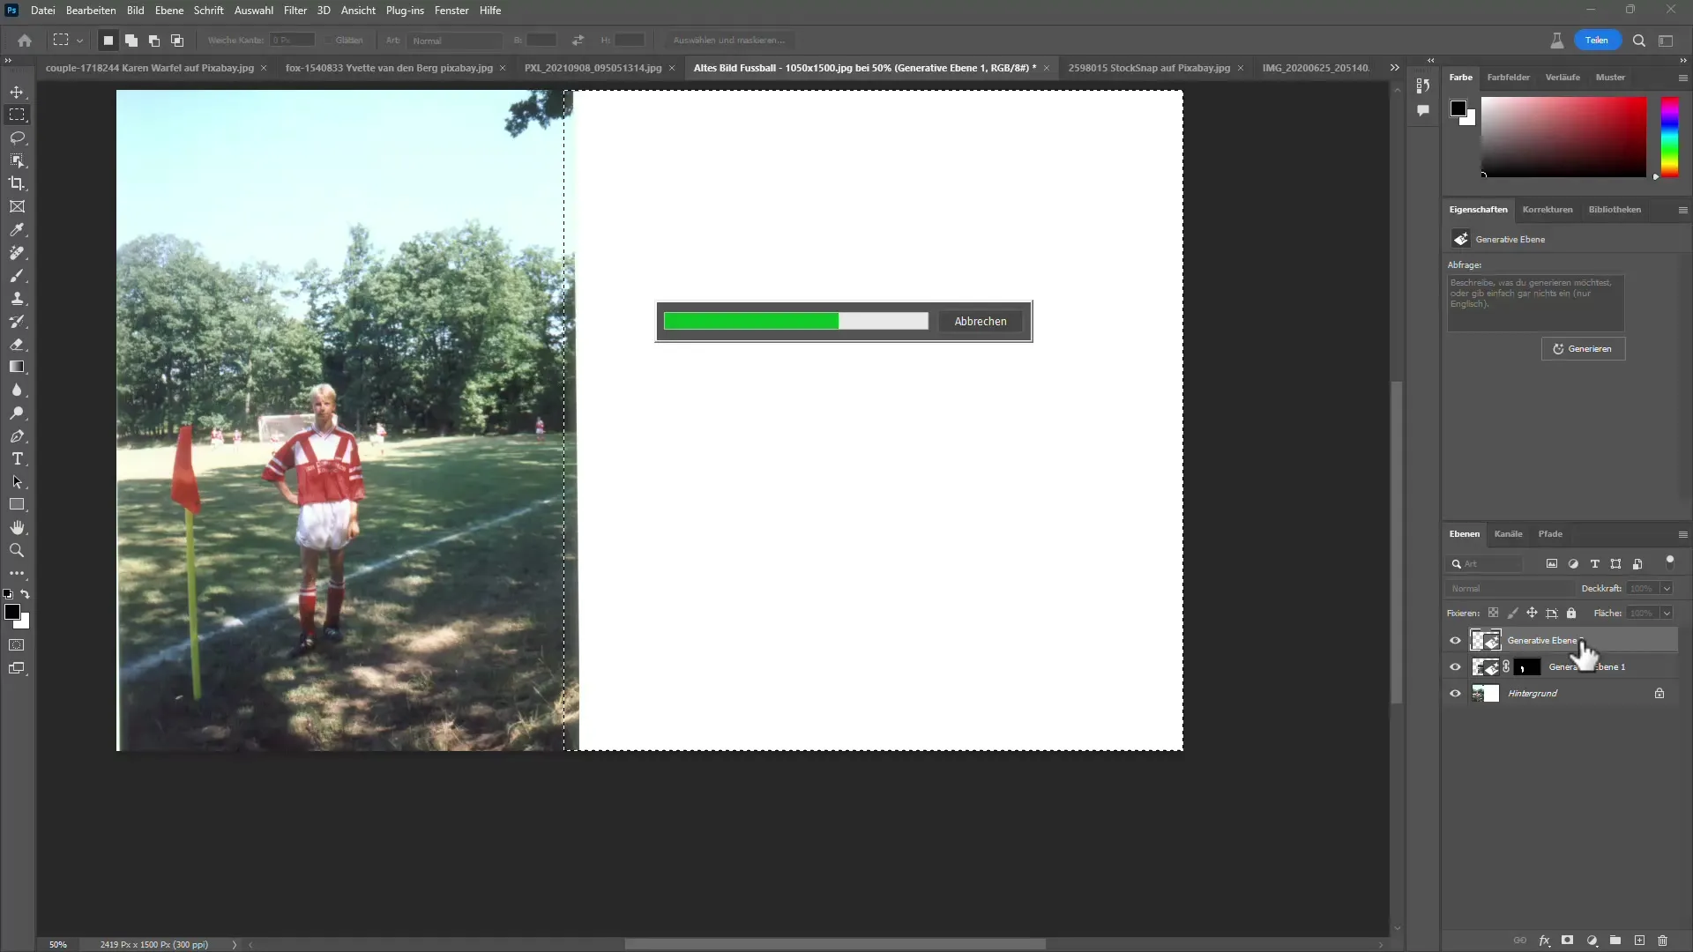
Task: Switch to Kanäle tab
Action: click(1508, 532)
